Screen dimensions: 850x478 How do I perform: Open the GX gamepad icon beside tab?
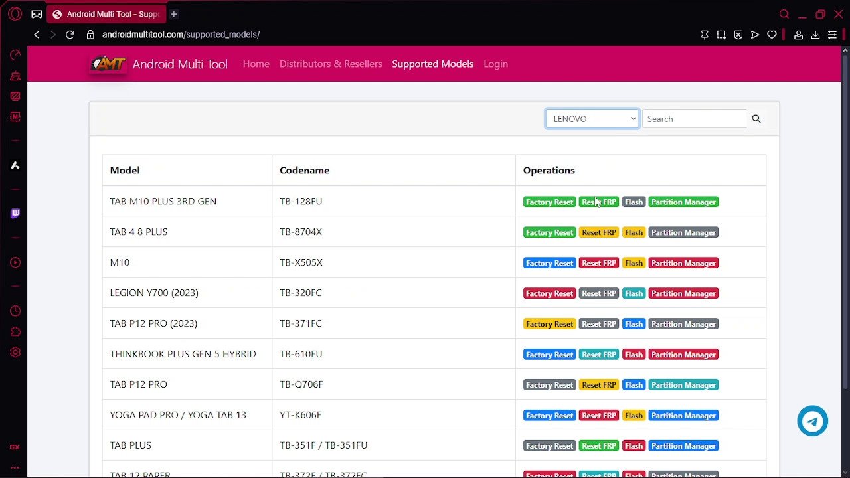click(x=37, y=14)
